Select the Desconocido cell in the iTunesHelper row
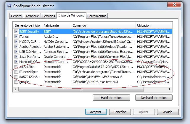The width and height of the screenshot is (190, 124). tap(52, 72)
